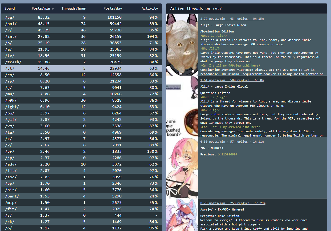
Task: Select the /co/ board row
Action: tap(81, 75)
